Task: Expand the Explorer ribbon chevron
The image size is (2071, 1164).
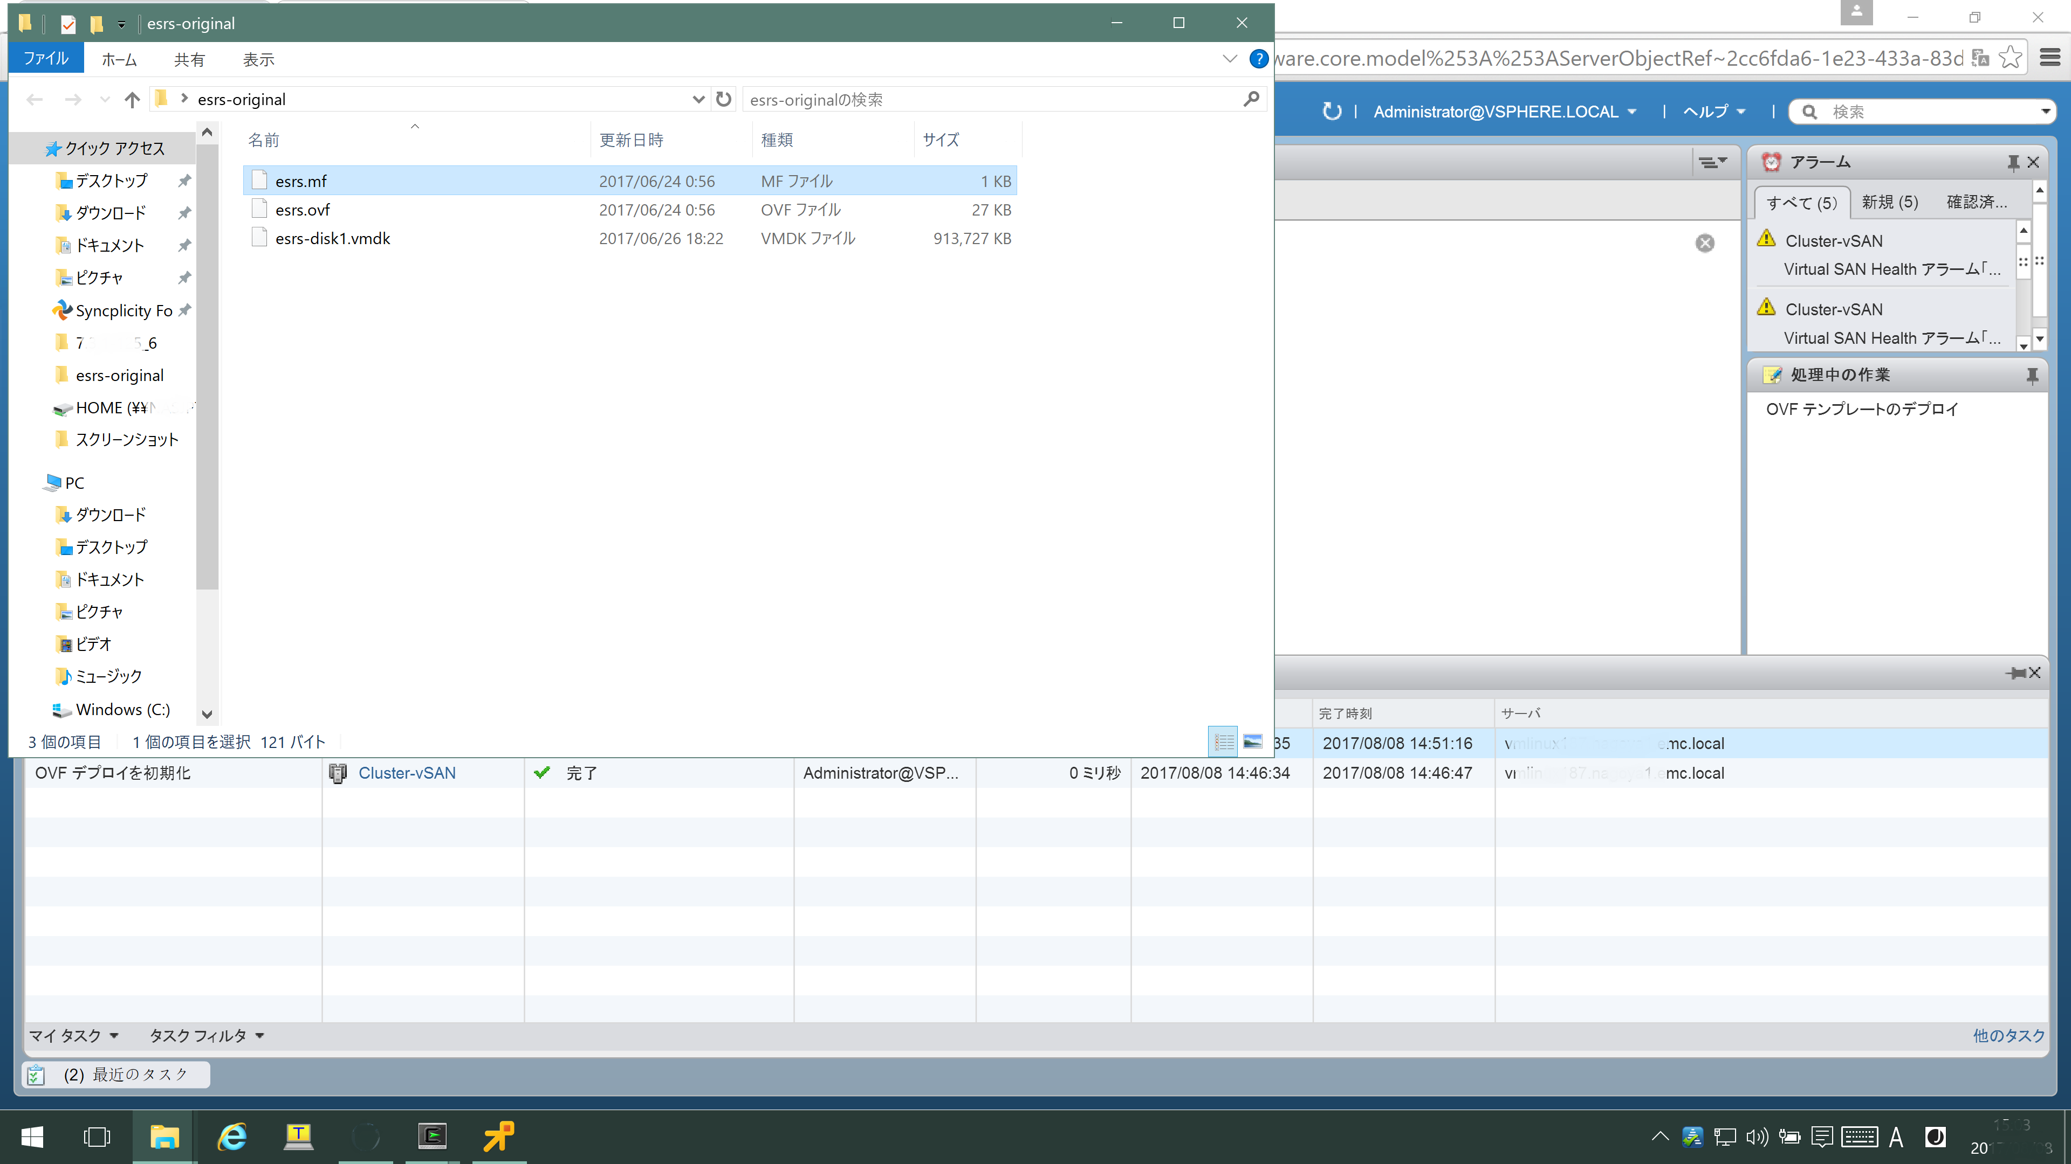Action: point(1229,59)
